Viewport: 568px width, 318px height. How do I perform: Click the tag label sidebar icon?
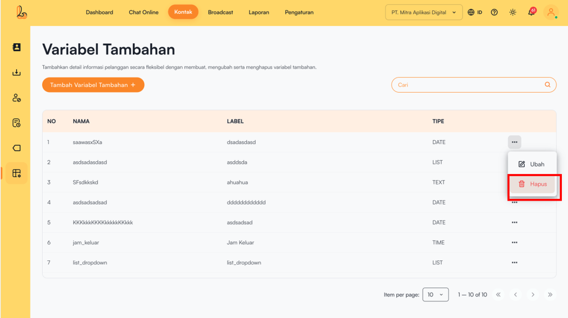point(17,148)
